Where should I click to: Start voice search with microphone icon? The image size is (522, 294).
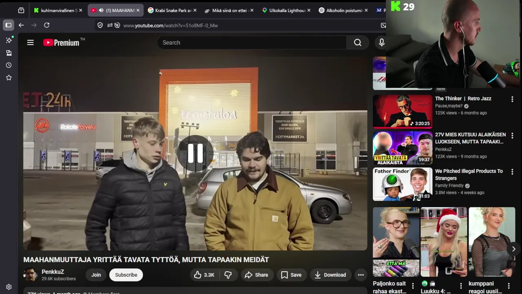[381, 42]
